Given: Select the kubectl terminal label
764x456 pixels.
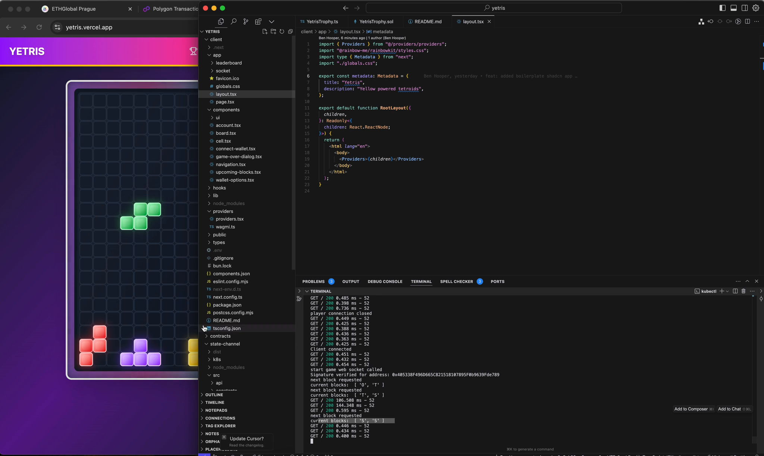Looking at the screenshot, I should 705,291.
